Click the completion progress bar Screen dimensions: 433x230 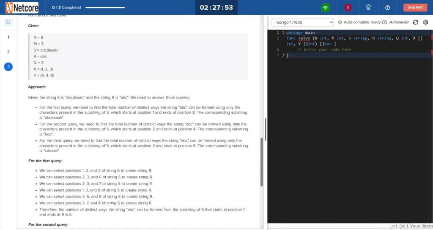[x=105, y=8]
